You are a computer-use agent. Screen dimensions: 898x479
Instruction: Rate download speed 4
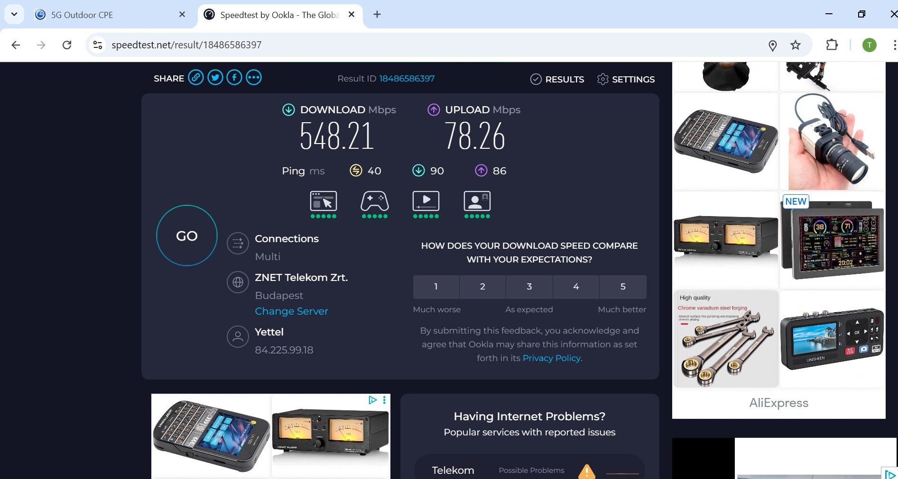tap(576, 287)
